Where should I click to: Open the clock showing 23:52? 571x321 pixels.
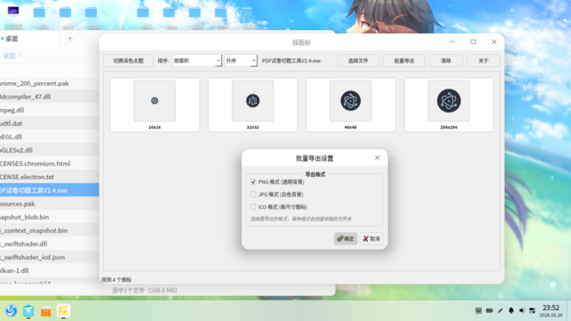551,311
